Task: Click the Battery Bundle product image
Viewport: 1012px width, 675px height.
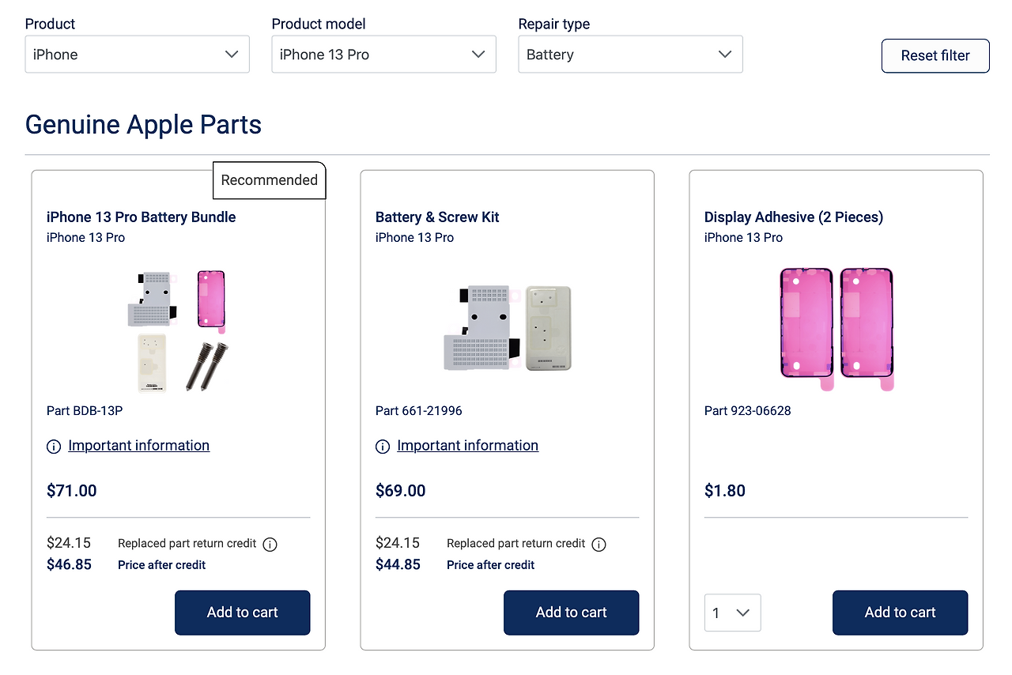Action: 178,330
